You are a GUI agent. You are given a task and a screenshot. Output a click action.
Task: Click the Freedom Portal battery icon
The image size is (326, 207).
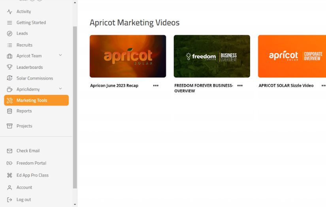point(9,163)
